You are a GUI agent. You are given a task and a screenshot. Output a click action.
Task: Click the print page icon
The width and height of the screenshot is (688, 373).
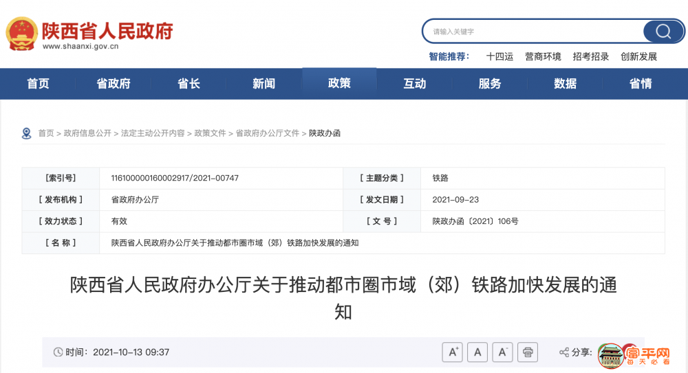(528, 352)
